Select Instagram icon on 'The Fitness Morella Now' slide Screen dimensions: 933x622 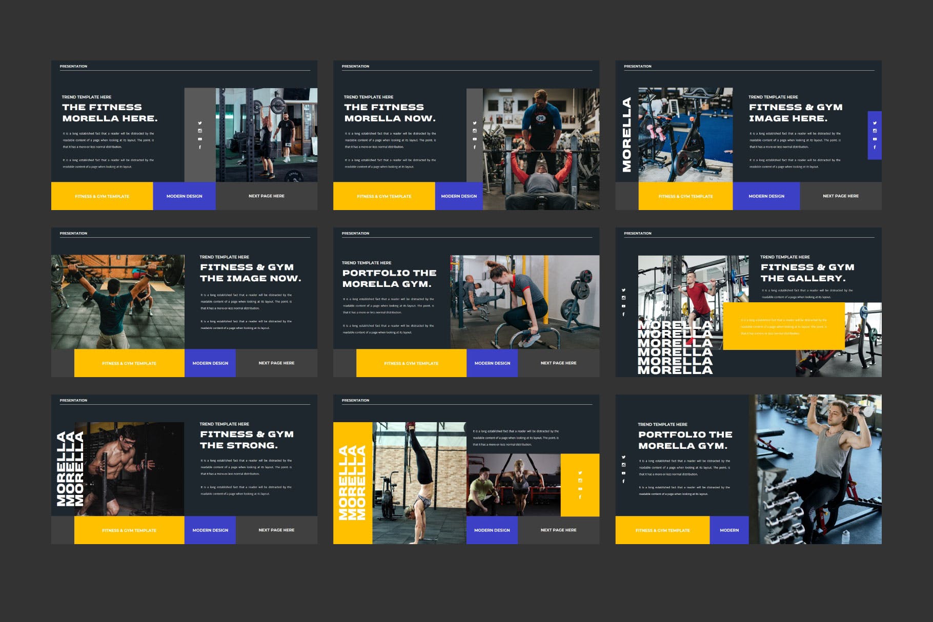(x=475, y=131)
